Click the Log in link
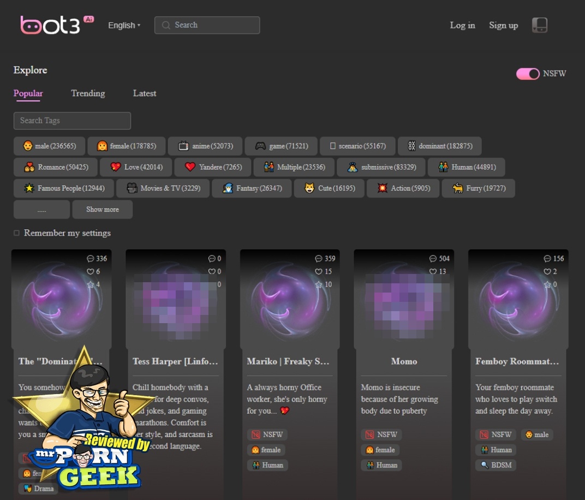585x500 pixels. point(462,25)
